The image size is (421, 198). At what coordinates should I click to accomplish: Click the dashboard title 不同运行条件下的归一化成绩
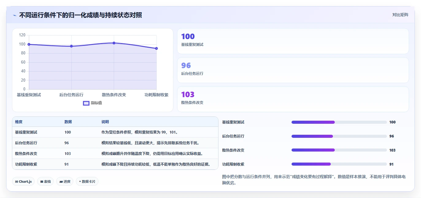(80, 15)
